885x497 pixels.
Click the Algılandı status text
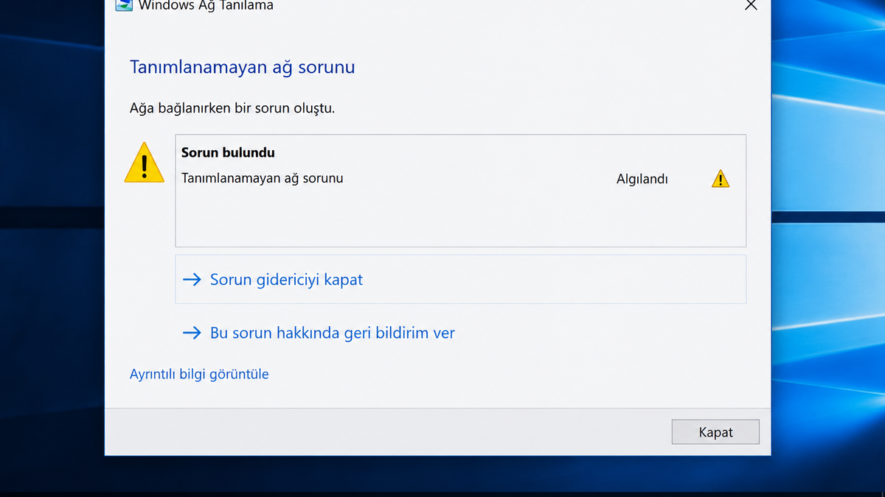642,179
